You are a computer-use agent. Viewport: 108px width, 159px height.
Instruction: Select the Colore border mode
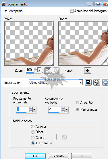coord(33,138)
